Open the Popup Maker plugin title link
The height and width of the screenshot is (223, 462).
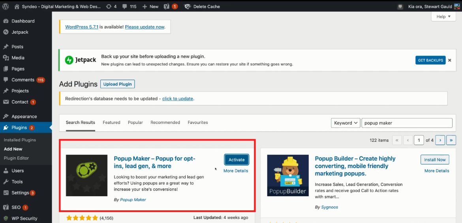(x=154, y=162)
